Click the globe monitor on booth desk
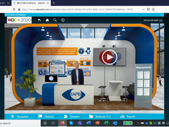This screenshot has height=127, width=169. point(51,79)
